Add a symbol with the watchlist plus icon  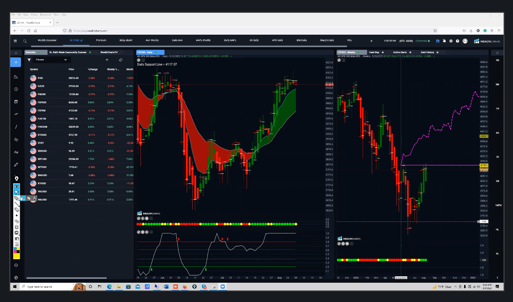coord(107,60)
